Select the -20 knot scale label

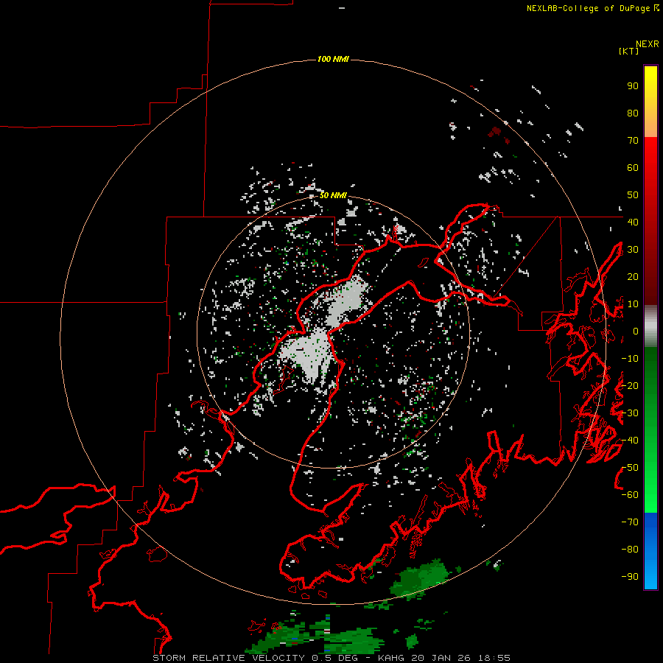pyautogui.click(x=630, y=386)
